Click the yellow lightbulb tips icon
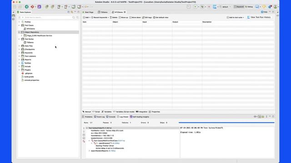This screenshot has height=163, width=291. [264, 7]
